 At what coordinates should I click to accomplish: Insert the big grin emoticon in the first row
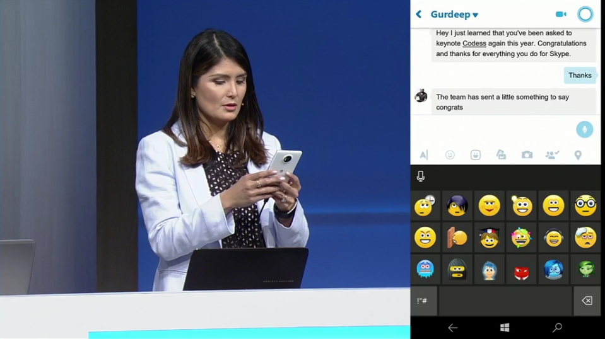[553, 205]
